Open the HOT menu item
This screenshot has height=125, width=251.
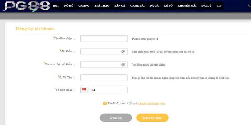coord(56,6)
